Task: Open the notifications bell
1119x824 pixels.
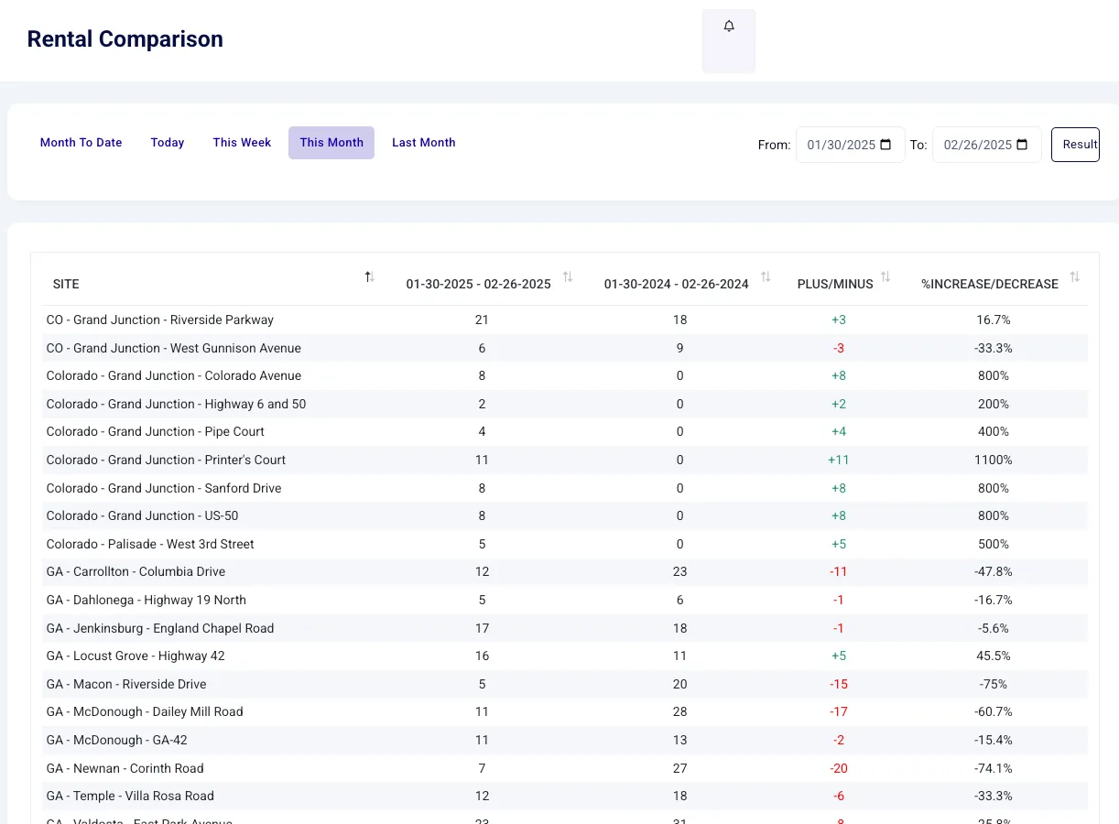Action: click(x=729, y=27)
